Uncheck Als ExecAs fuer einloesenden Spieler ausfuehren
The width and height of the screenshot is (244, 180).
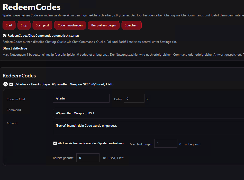click(55, 143)
